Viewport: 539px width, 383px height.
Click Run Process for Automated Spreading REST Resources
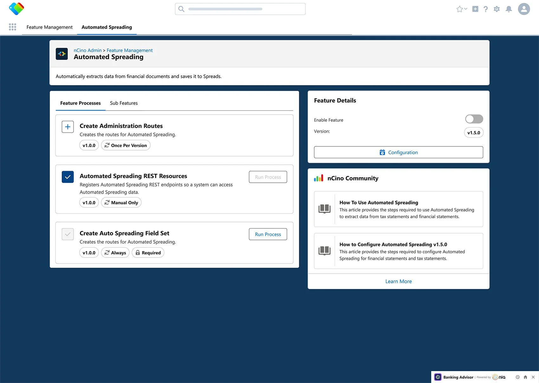pyautogui.click(x=268, y=177)
